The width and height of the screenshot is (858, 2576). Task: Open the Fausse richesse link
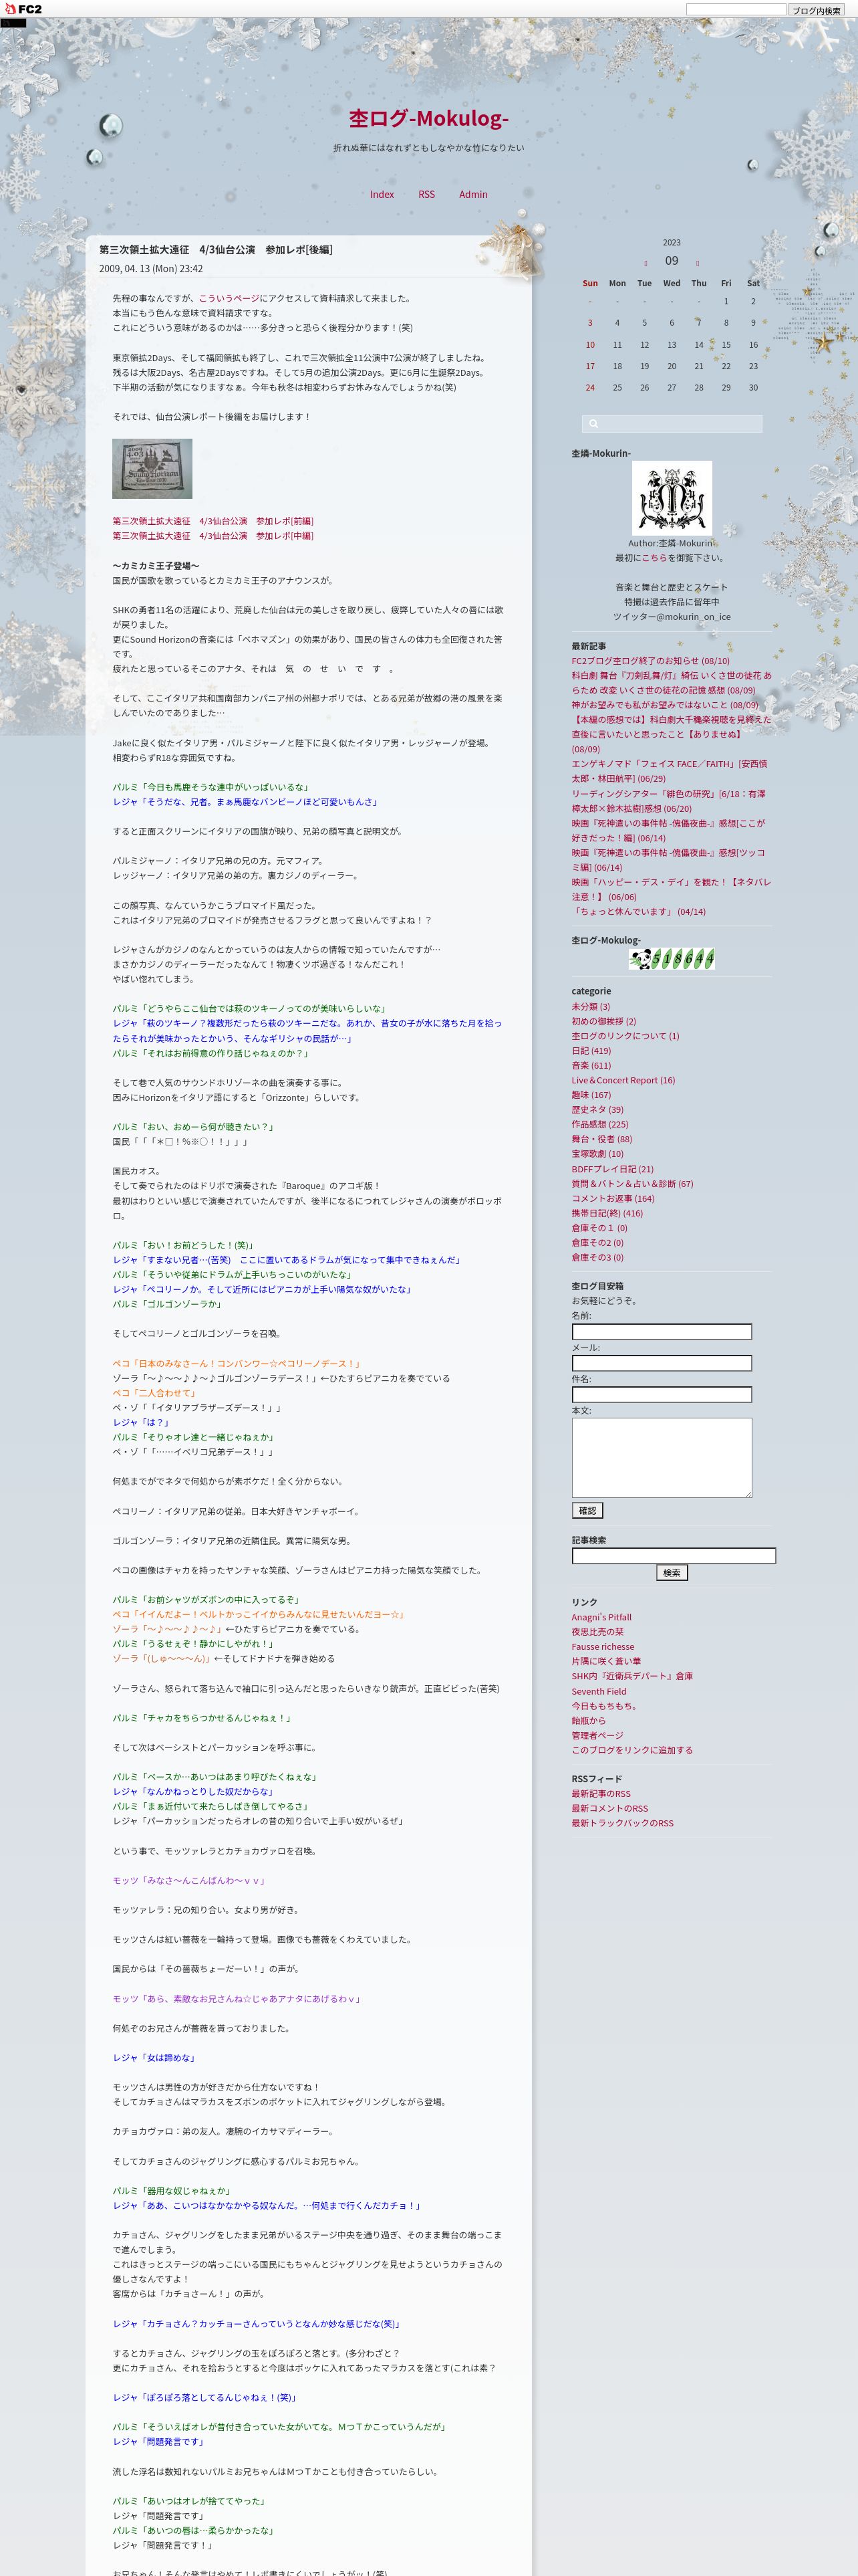[x=602, y=1647]
